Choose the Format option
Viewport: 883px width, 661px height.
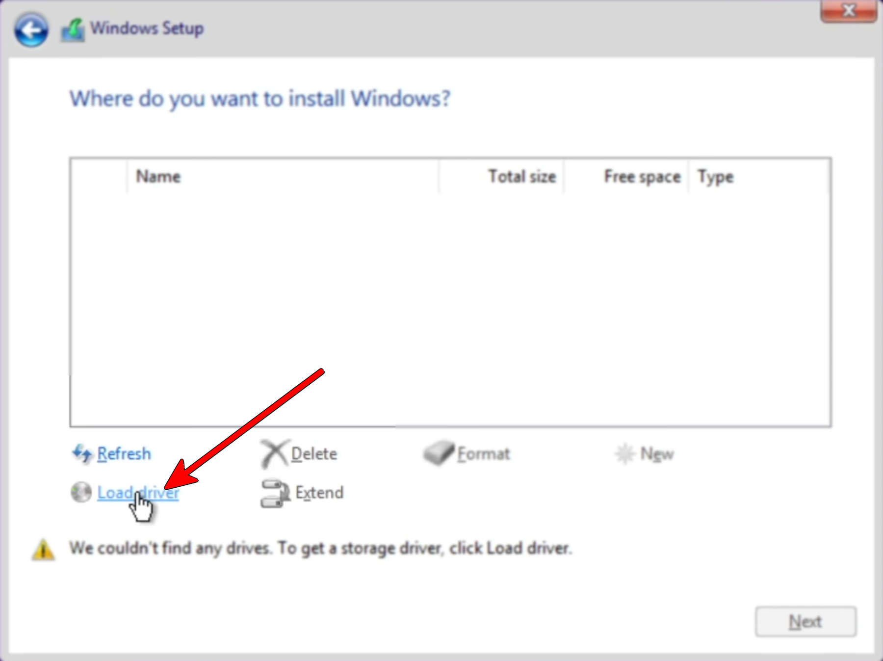coord(484,453)
